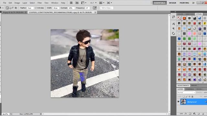Switch to the Paths tab

tap(199, 89)
